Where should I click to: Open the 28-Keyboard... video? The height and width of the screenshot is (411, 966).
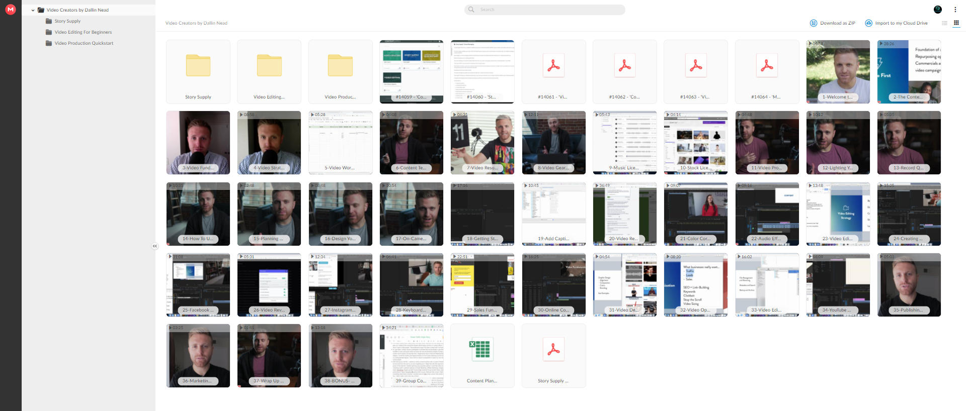pos(412,285)
